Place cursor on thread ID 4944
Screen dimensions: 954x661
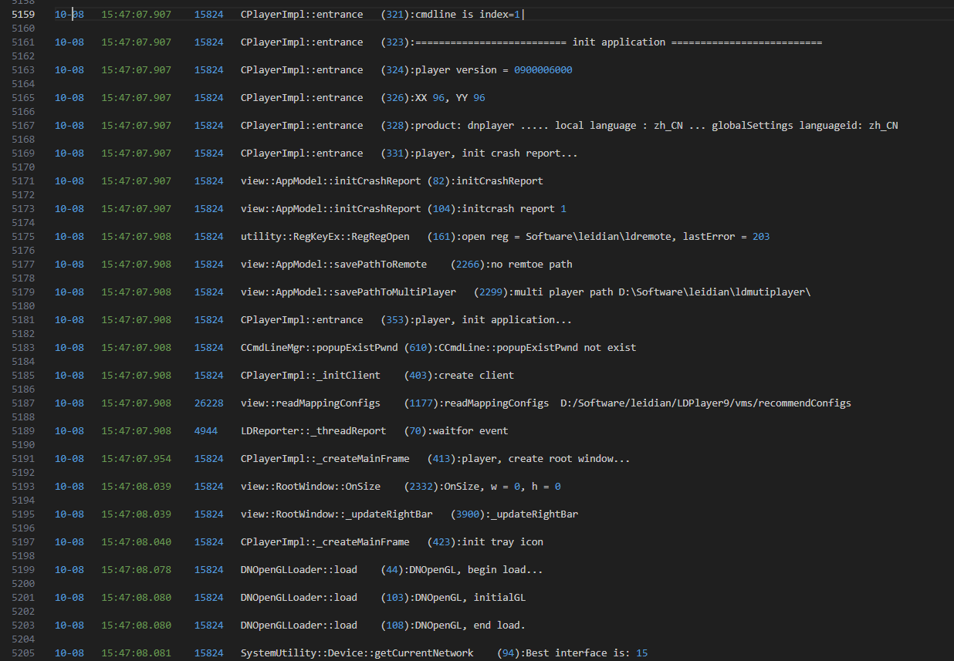(205, 431)
